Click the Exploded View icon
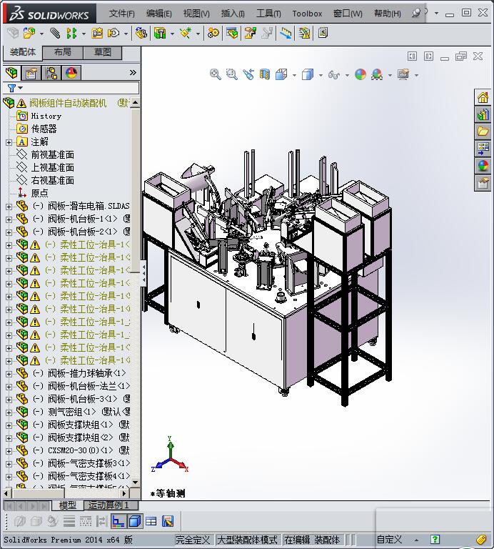 251,34
